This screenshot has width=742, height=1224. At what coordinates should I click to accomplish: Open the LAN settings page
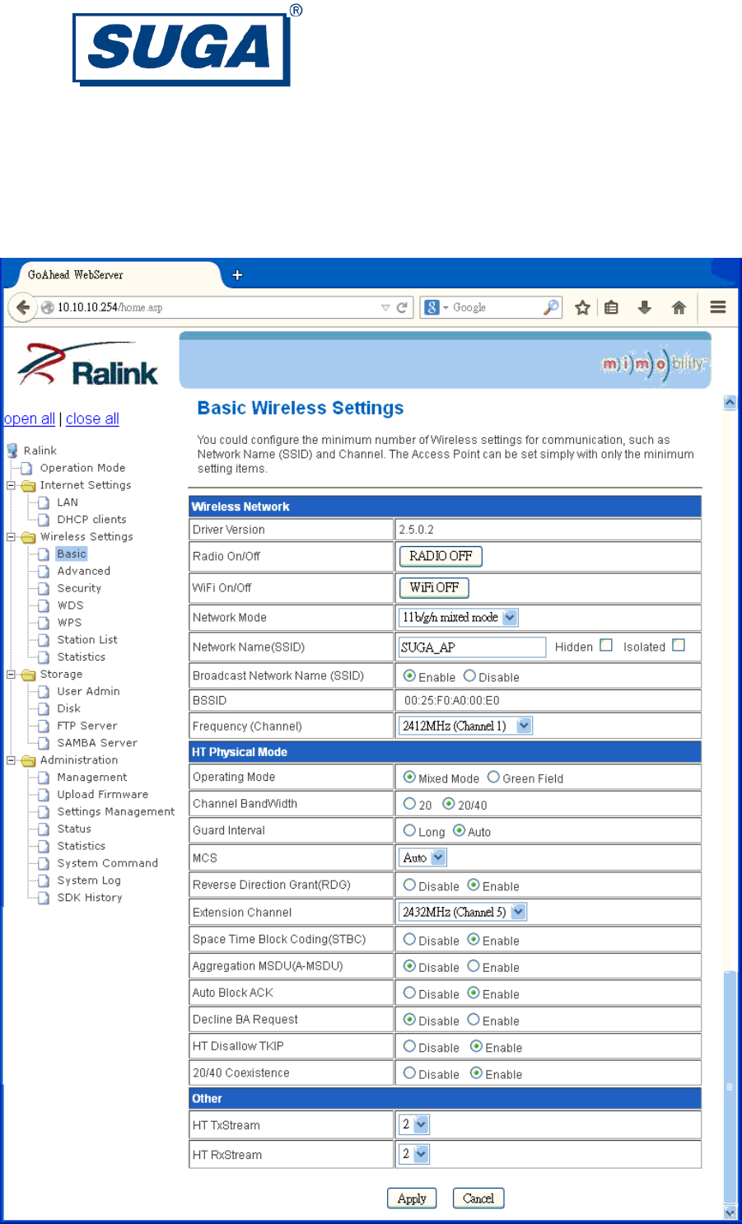coord(68,502)
